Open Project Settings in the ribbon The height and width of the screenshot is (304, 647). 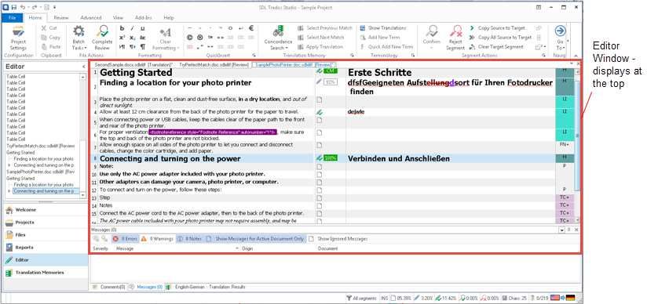[x=18, y=38]
